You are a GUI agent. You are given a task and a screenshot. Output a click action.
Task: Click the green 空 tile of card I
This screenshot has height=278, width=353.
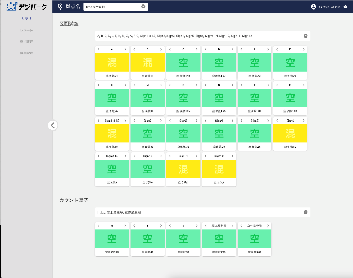click(x=148, y=238)
